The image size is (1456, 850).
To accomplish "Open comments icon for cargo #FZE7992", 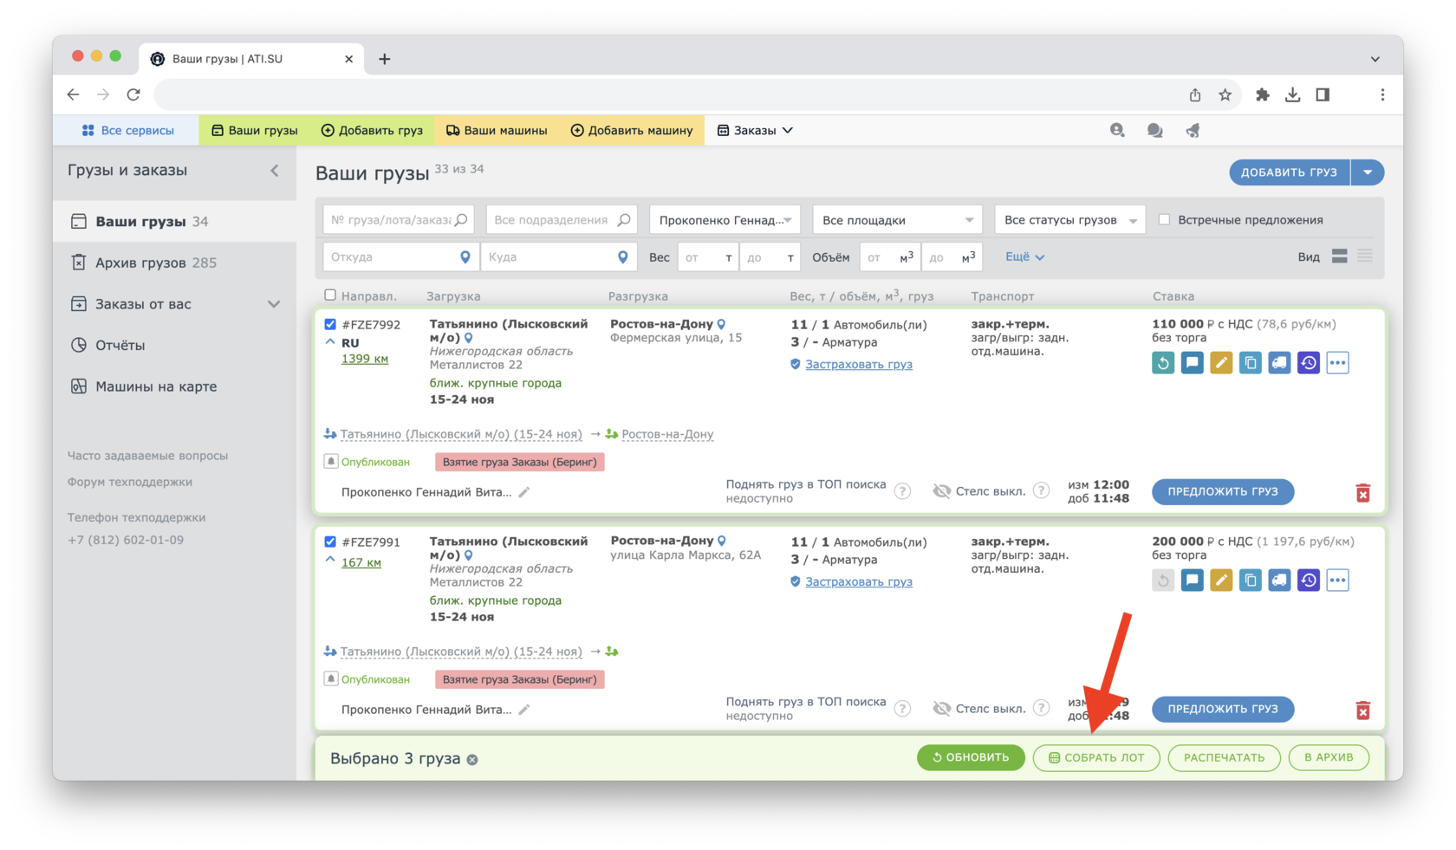I will (1193, 363).
